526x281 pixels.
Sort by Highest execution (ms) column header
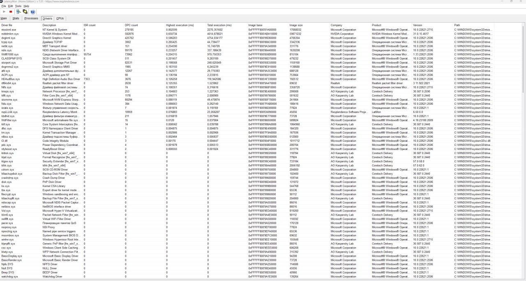[x=185, y=25]
